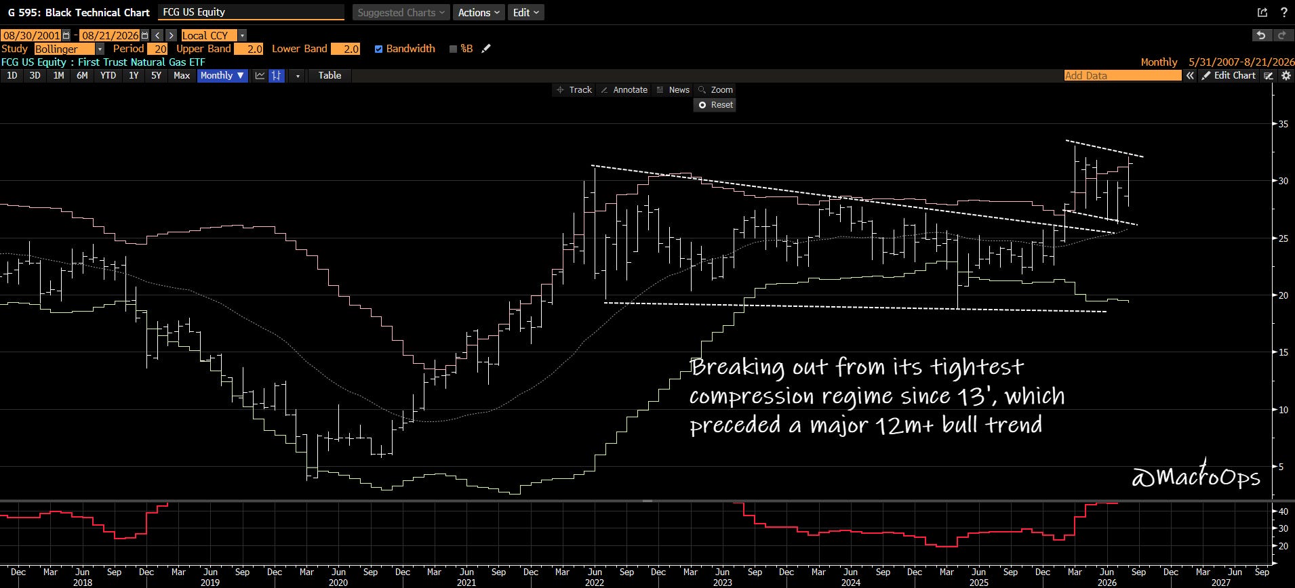Select the 1D range tab
The height and width of the screenshot is (588, 1295).
pos(12,76)
